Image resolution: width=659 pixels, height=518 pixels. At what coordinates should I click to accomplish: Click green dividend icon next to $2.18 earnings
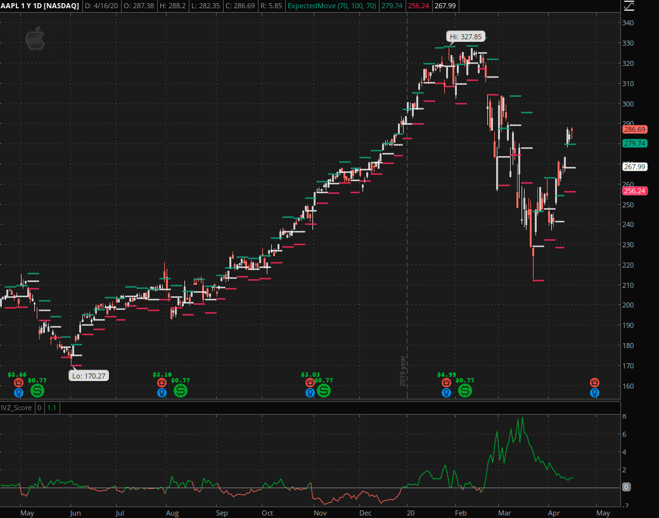(181, 391)
